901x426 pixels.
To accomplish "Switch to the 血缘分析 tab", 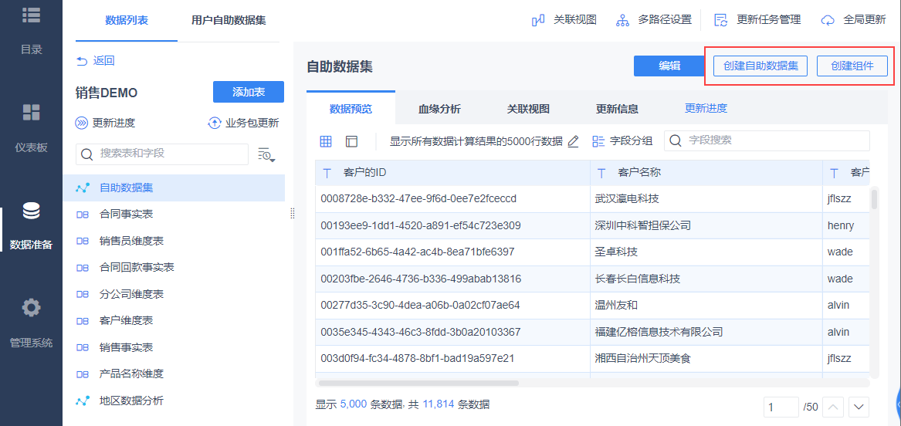I will [439, 109].
